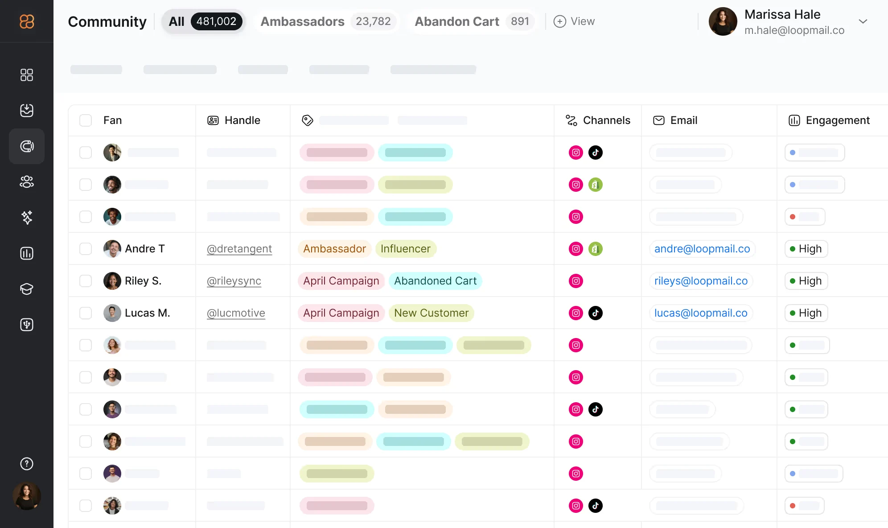
Task: Check the checkbox for Andre T
Action: coord(86,249)
